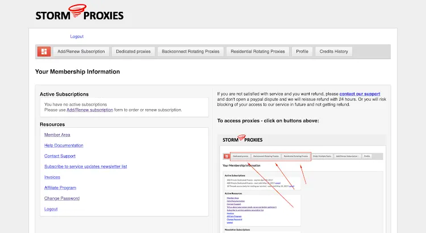The width and height of the screenshot is (426, 233).
Task: Go to Residential Rotating Proxies tab
Action: click(257, 51)
